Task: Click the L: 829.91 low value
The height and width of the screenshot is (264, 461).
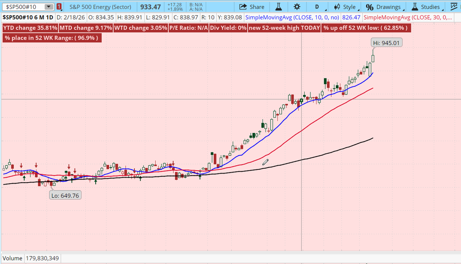Action: tap(158, 18)
